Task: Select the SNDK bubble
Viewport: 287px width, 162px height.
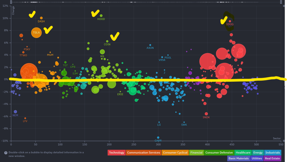Action: pyautogui.click(x=206, y=114)
